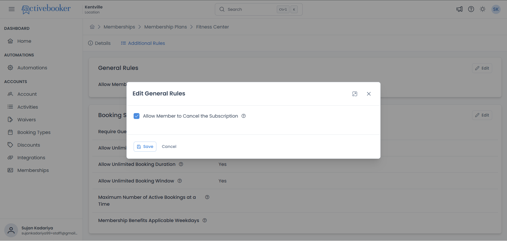The width and height of the screenshot is (507, 241).
Task: Close the Edit General Rules dialog
Action: coord(369,94)
